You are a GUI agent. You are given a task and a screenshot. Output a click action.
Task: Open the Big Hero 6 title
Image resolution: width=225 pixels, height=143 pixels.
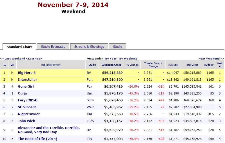27,73
